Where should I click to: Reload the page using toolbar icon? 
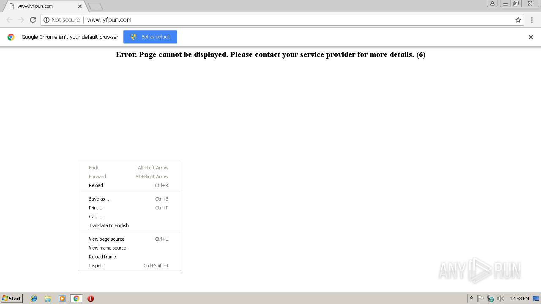tap(33, 20)
